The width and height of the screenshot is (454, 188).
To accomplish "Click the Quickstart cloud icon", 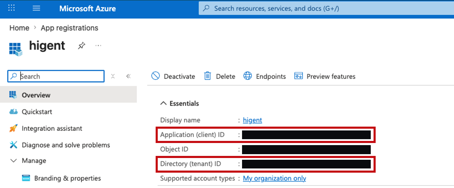I will point(13,112).
